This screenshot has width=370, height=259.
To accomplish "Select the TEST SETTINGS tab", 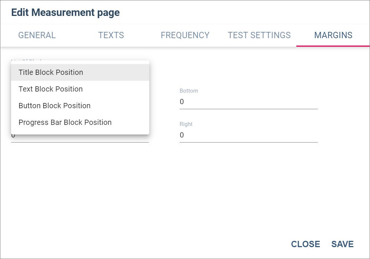I will click(259, 35).
